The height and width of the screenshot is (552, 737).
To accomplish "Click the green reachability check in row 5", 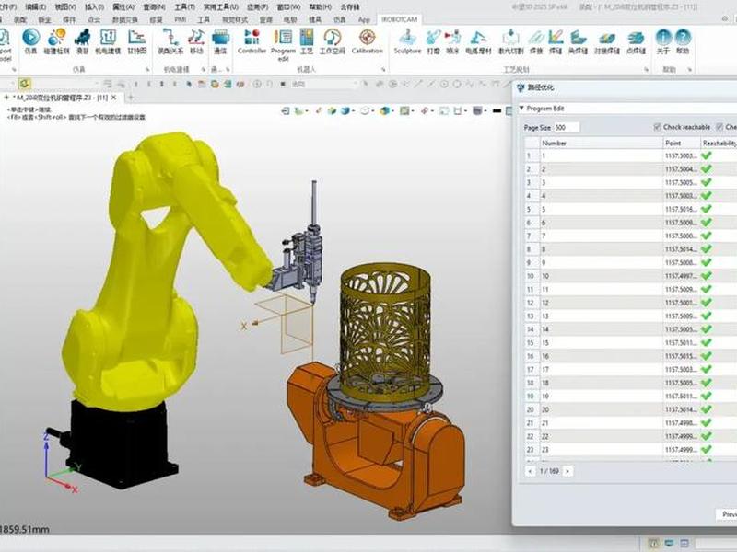I will tap(706, 209).
